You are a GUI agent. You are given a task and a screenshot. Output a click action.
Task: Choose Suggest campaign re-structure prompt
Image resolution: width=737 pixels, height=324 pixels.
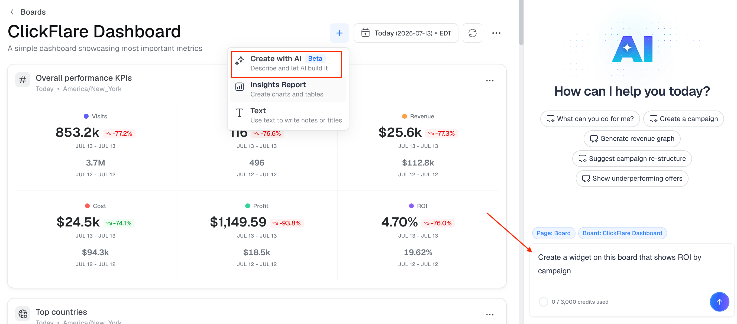click(632, 159)
